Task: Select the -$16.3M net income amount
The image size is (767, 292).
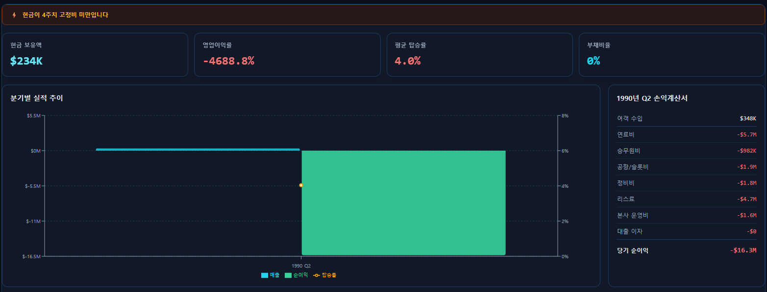Action: pyautogui.click(x=743, y=250)
